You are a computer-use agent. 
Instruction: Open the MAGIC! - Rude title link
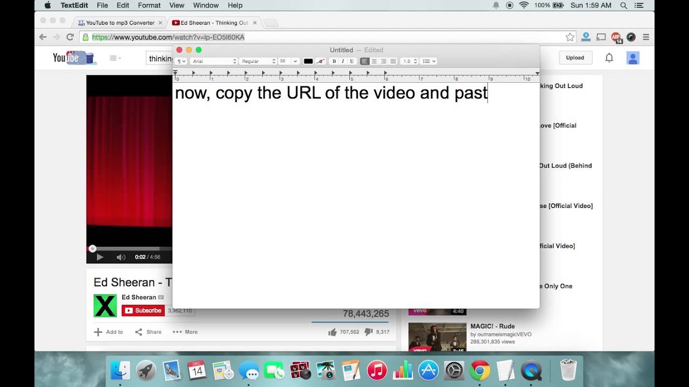tap(493, 326)
